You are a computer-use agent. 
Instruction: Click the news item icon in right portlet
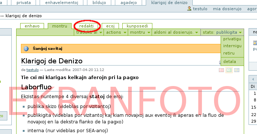click(x=255, y=43)
